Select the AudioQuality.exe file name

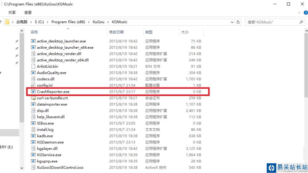51,73
